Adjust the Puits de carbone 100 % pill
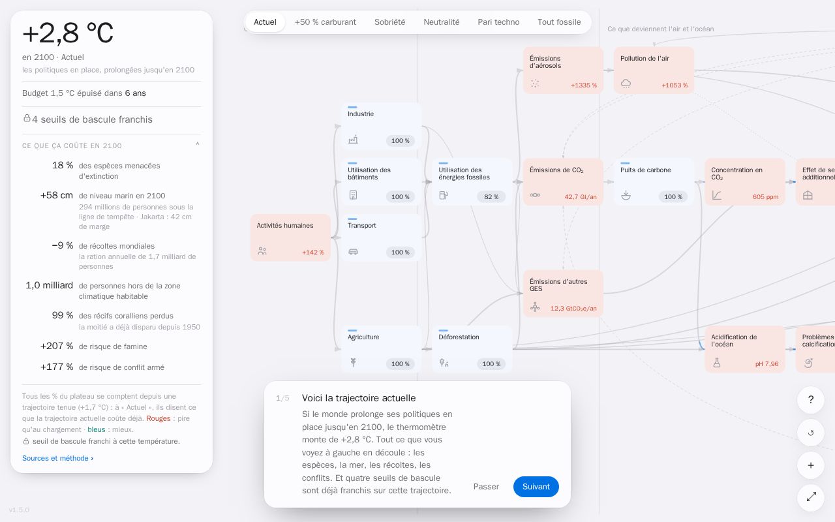835x522 pixels. (673, 197)
